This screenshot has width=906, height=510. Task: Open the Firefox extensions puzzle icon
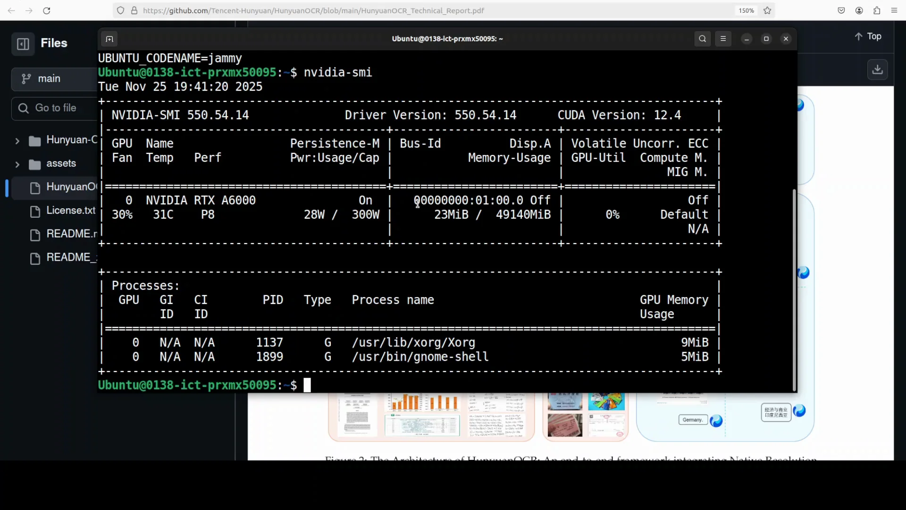point(877,10)
